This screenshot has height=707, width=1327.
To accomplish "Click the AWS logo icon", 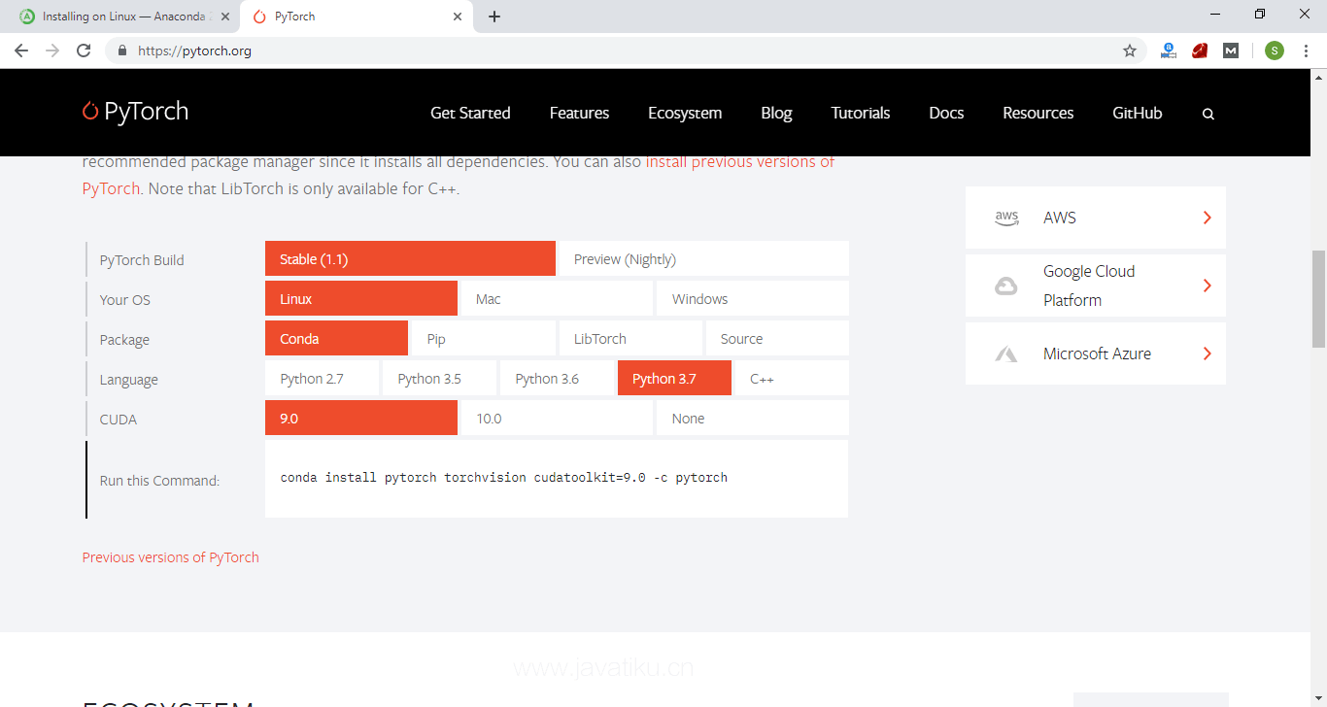I will point(1006,218).
